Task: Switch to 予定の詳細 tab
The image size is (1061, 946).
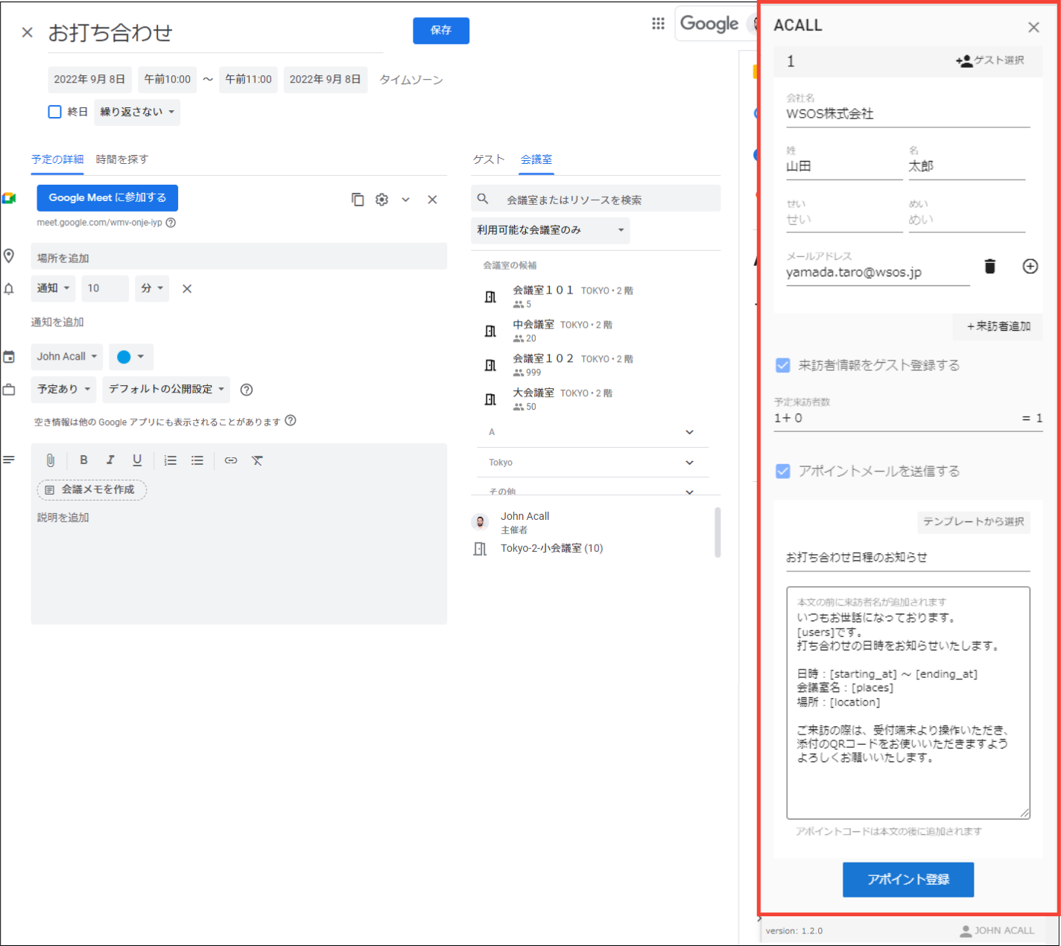Action: (x=57, y=159)
